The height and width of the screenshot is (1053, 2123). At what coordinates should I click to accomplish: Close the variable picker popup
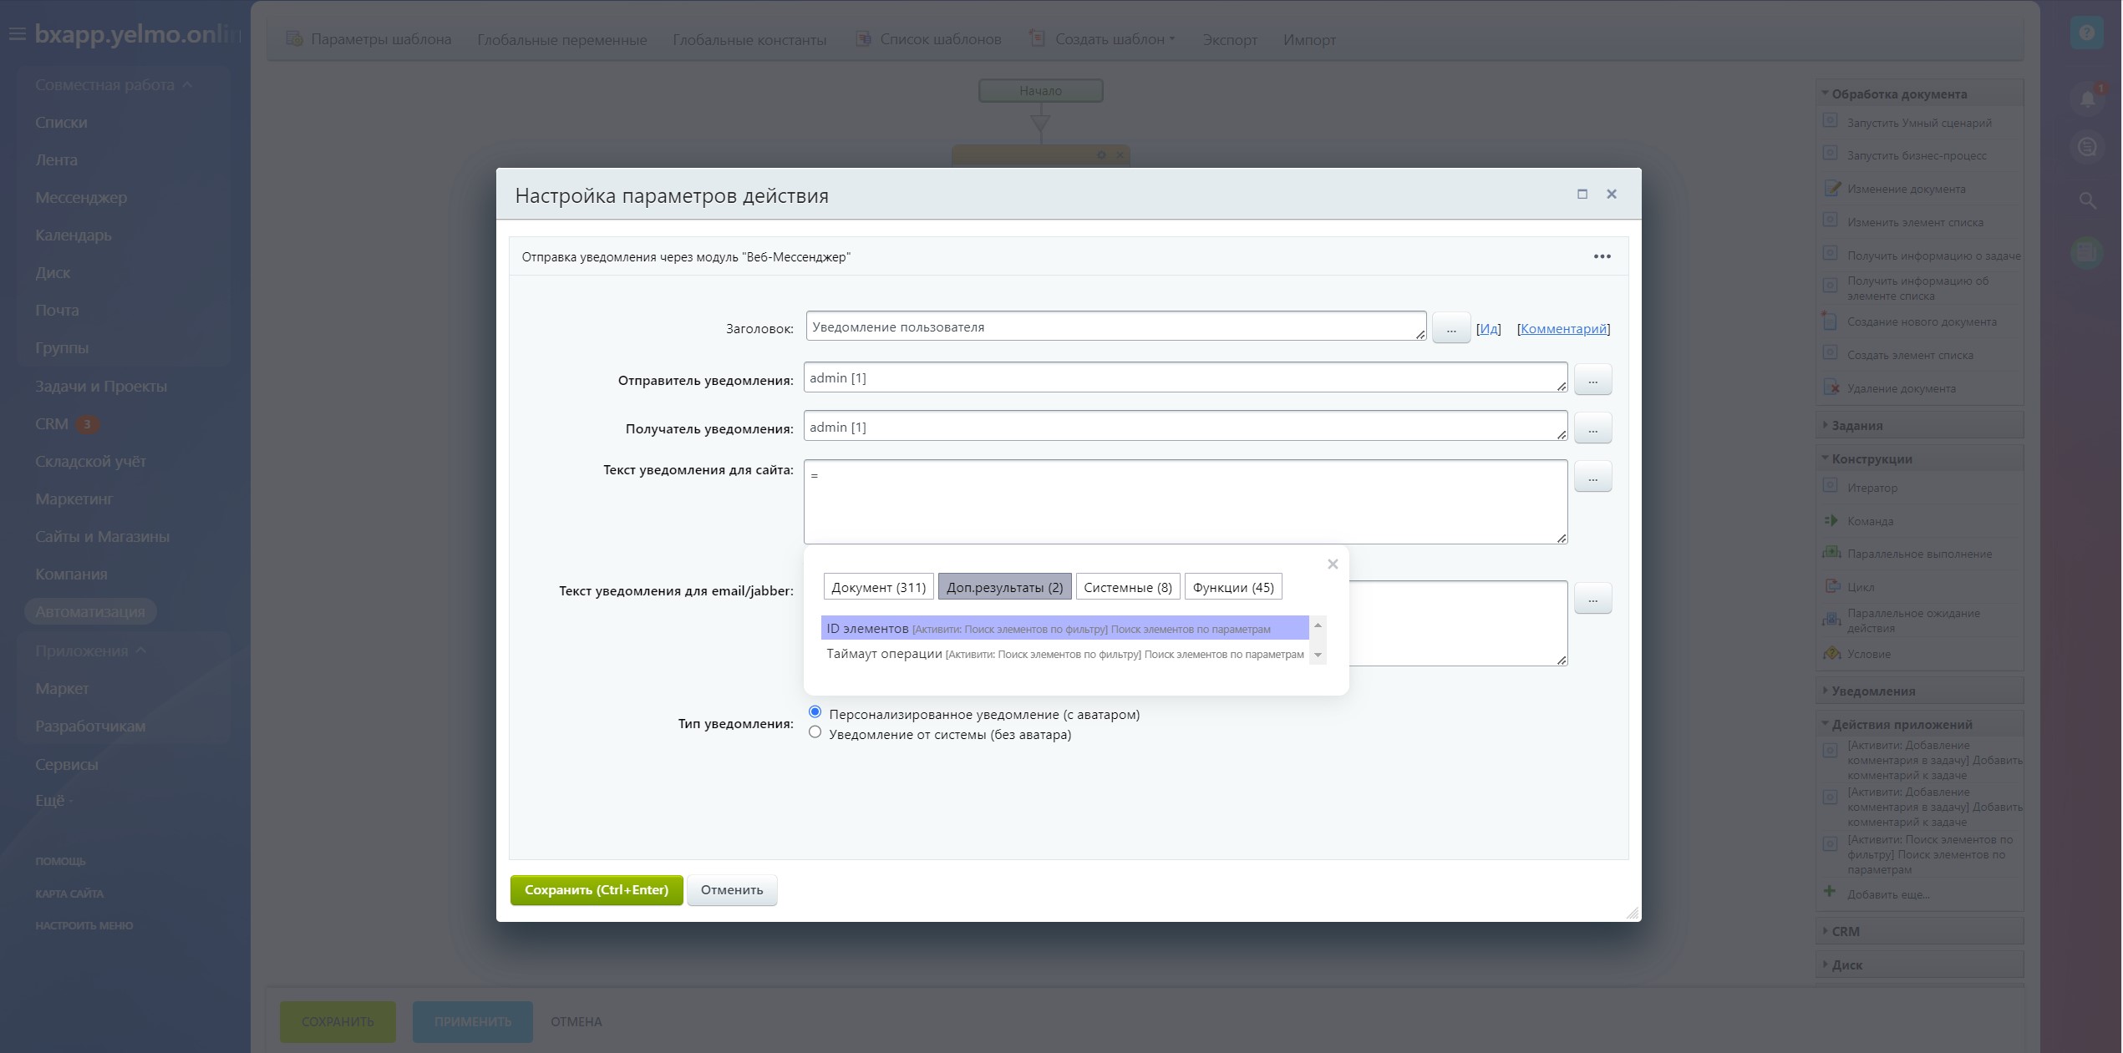click(1332, 564)
